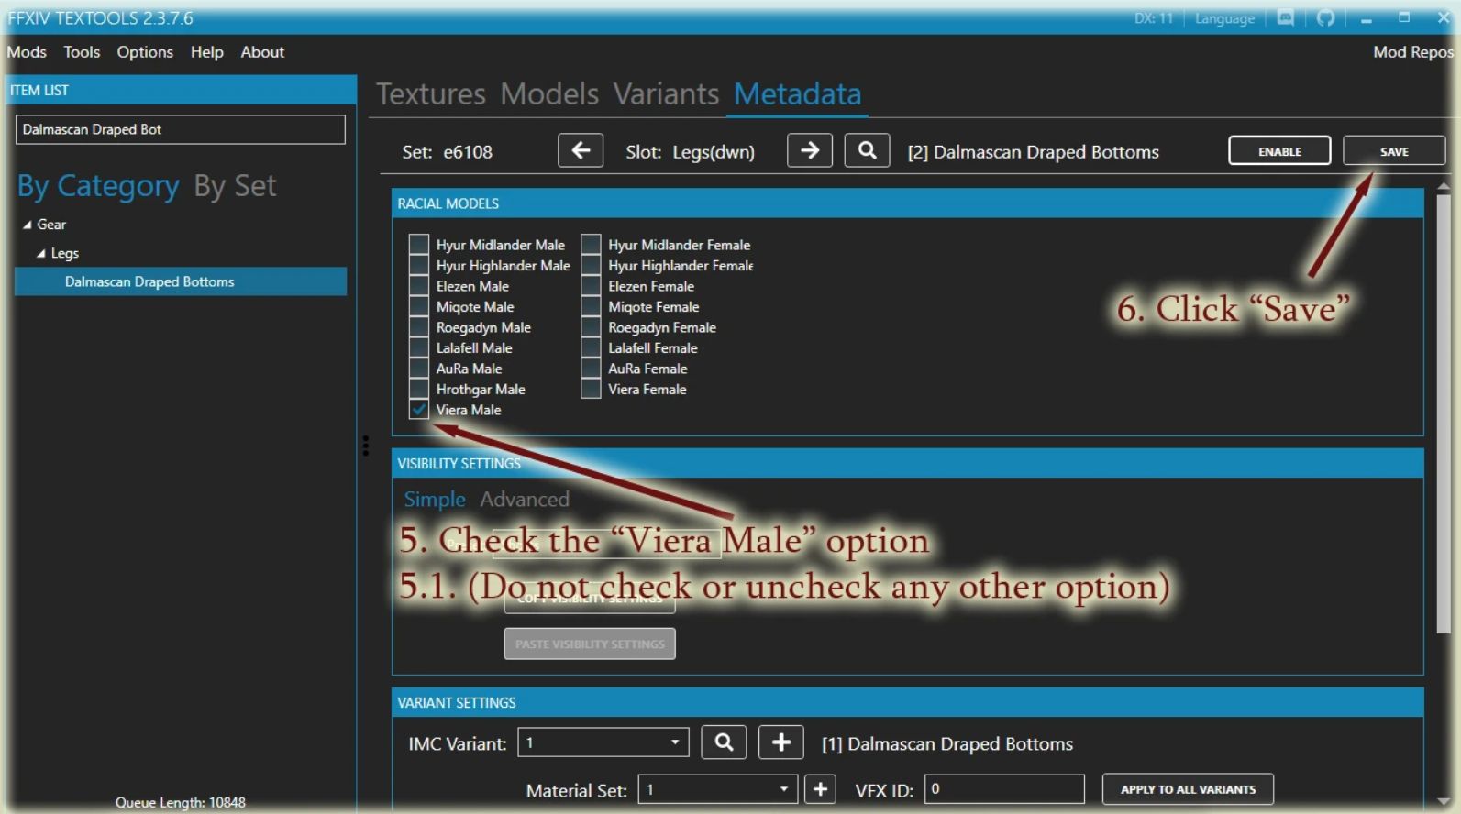
Task: Check Hyur Midlander Female
Action: click(x=591, y=245)
